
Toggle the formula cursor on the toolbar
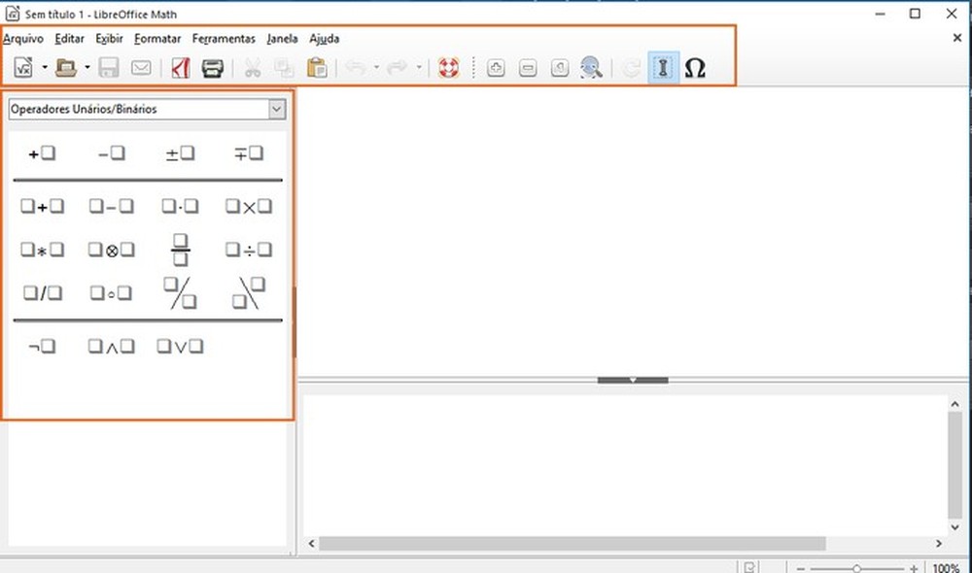661,68
